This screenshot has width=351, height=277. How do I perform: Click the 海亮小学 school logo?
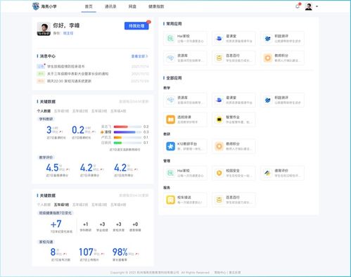point(36,6)
